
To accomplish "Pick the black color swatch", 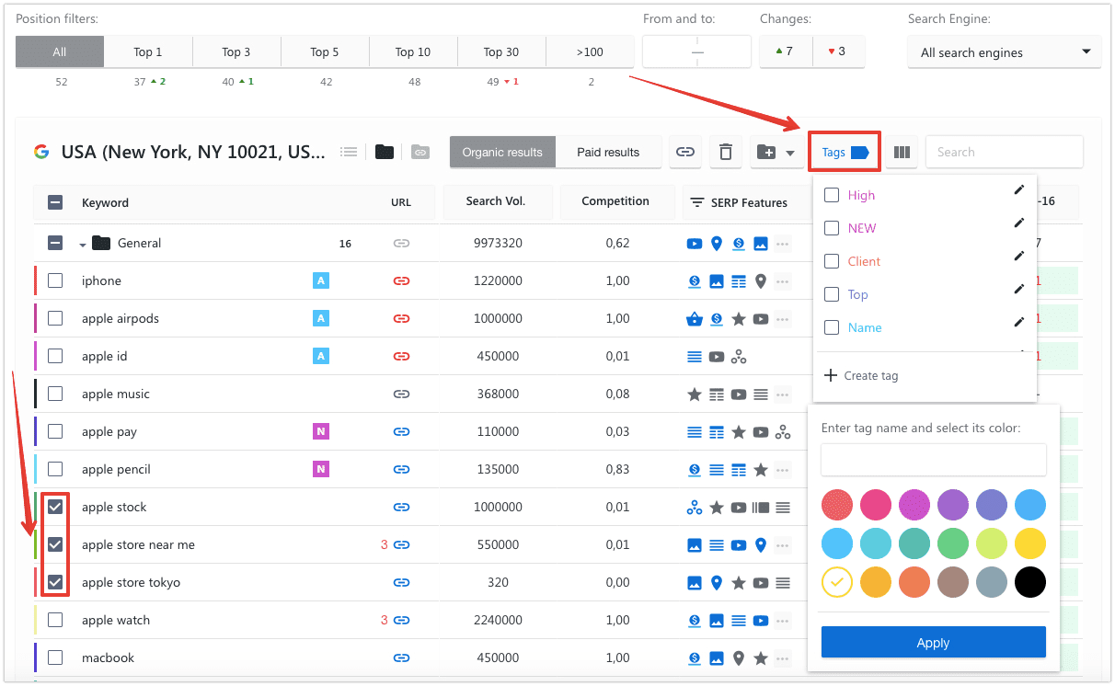I will pos(1030,582).
